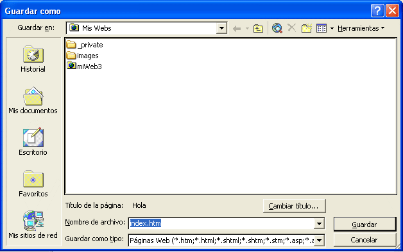Click the Cancelar button

click(x=364, y=240)
